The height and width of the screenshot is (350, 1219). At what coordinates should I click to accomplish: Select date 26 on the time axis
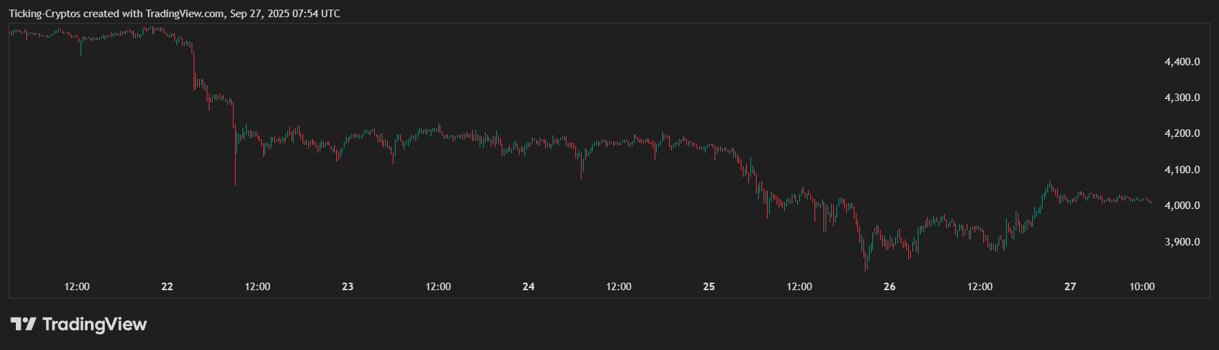[890, 287]
